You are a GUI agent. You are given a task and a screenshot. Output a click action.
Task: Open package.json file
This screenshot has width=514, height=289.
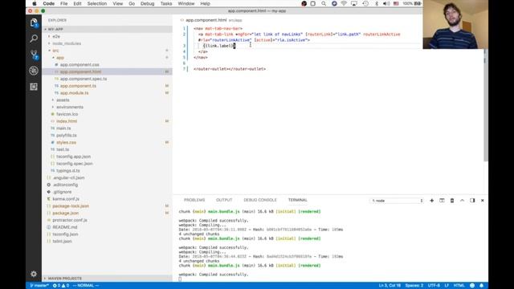click(x=66, y=213)
